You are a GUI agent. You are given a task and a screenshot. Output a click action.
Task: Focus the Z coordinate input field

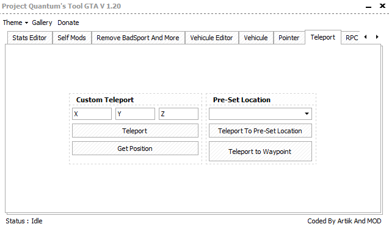tap(178, 114)
